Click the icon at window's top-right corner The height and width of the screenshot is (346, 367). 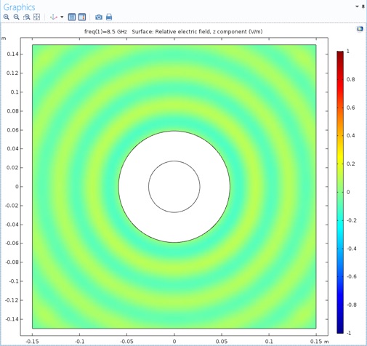click(360, 29)
